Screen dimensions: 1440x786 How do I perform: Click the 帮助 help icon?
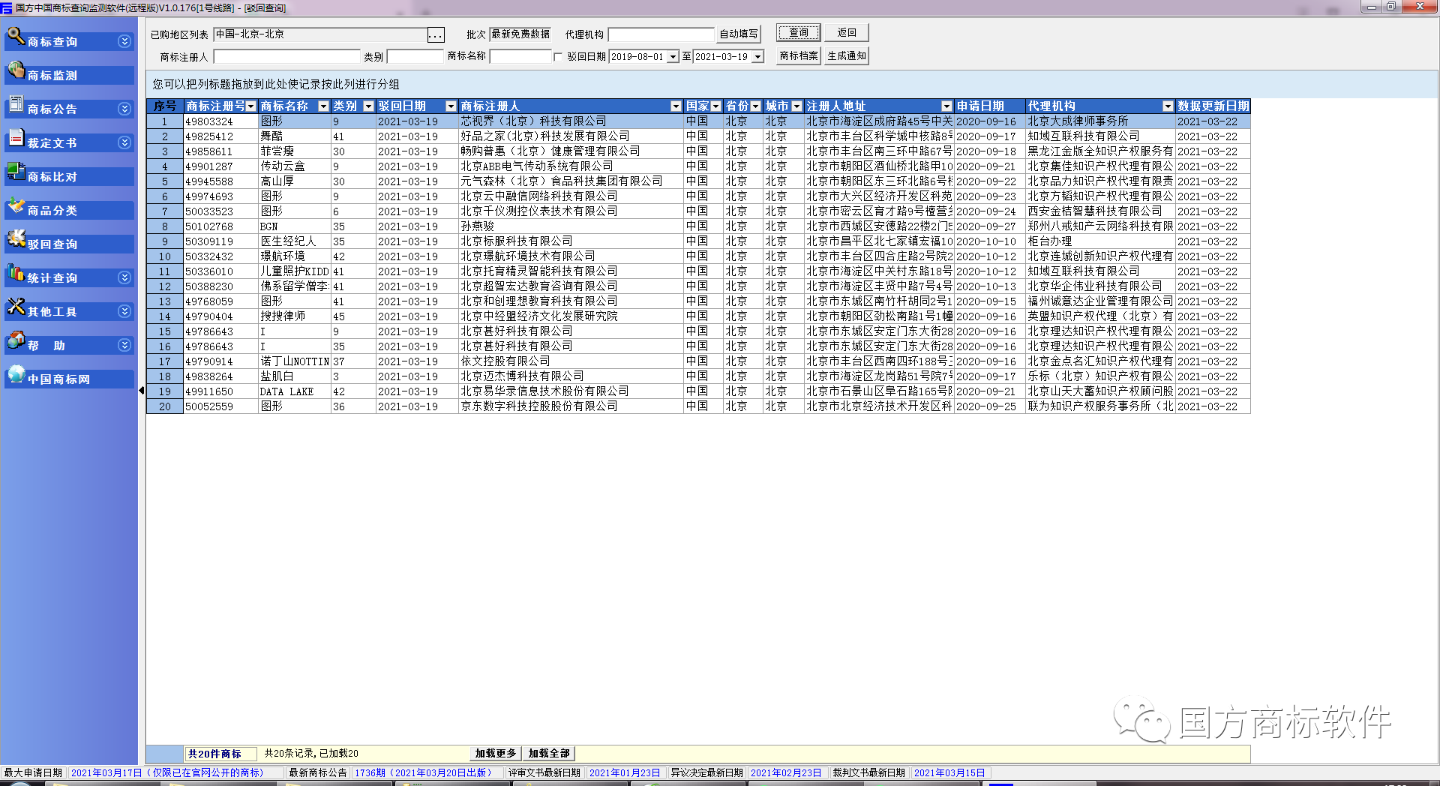point(16,340)
